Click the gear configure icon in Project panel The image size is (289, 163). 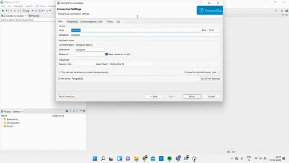click(67, 111)
